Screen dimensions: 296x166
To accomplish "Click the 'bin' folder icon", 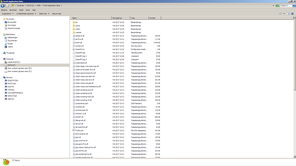I will (x=74, y=22).
